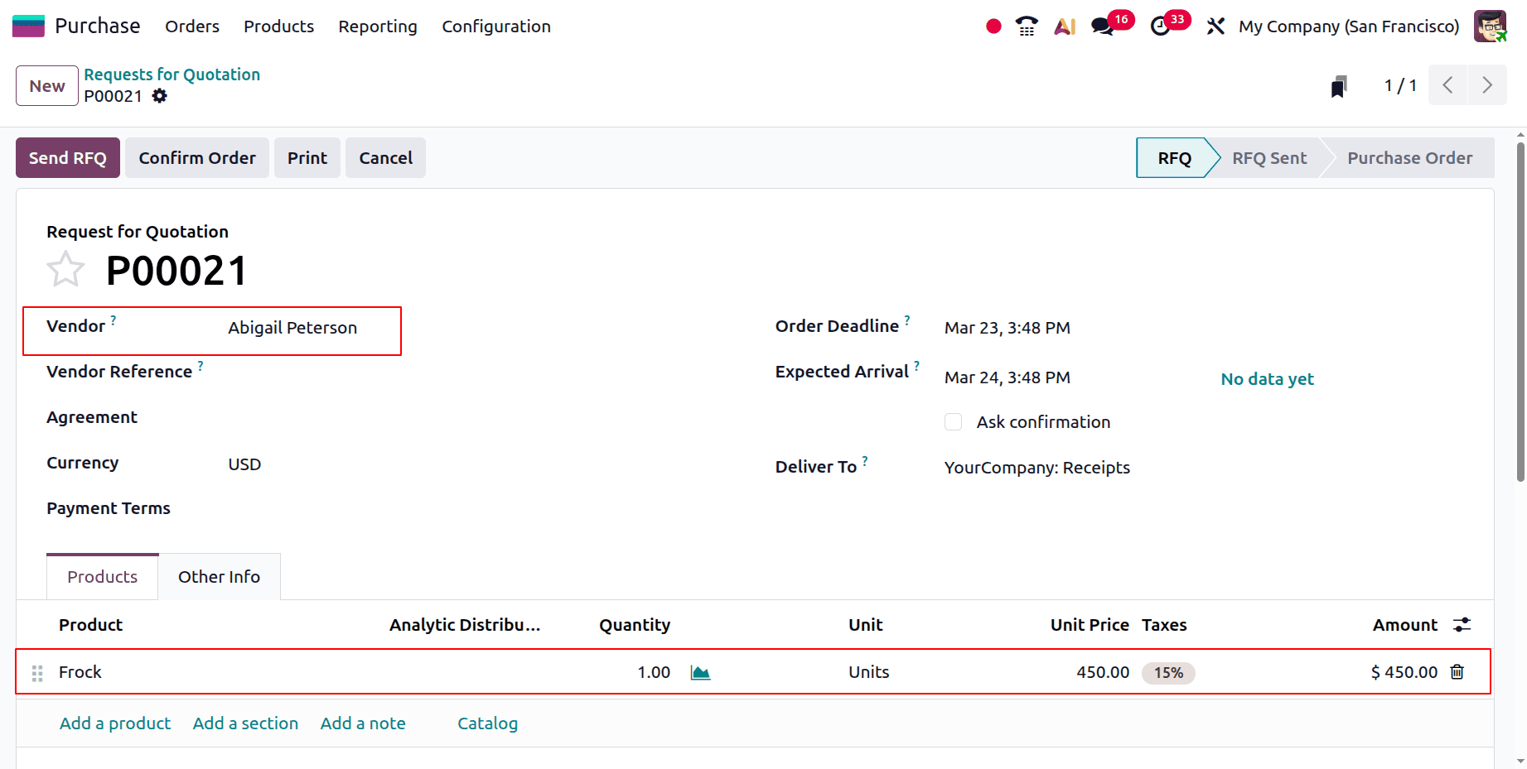Select the RFQ status stage
The image size is (1527, 769).
click(1174, 158)
